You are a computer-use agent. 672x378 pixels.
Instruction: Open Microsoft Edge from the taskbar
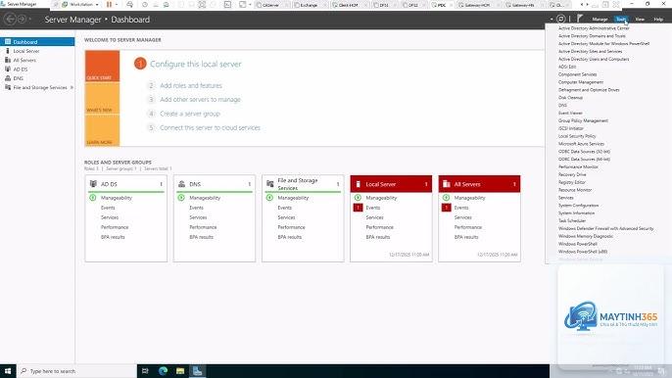click(163, 371)
